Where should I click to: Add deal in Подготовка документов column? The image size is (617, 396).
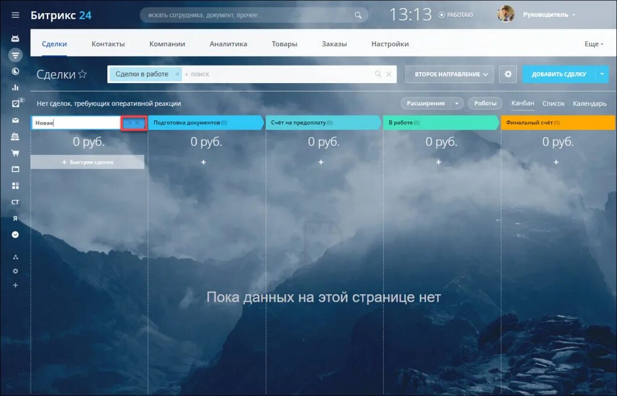pyautogui.click(x=204, y=162)
